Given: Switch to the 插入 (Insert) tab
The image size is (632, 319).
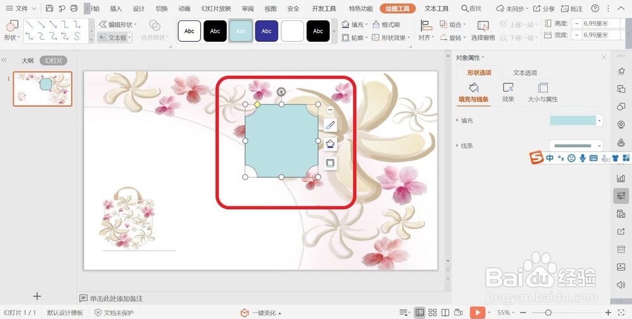Looking at the screenshot, I should click(116, 8).
